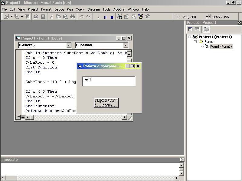Pause execution with the Break icon
Image resolution: width=242 pixels, height=181 pixels.
[105, 17]
